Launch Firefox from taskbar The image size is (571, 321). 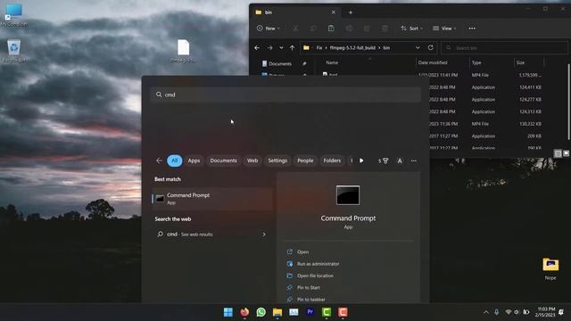point(244,312)
